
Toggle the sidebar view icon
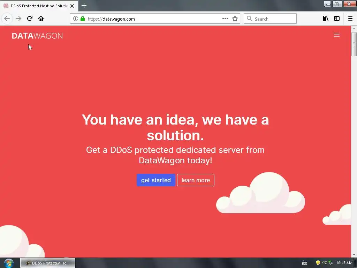(x=337, y=19)
